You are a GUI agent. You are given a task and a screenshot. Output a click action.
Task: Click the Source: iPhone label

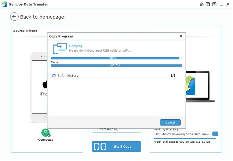click(x=25, y=31)
